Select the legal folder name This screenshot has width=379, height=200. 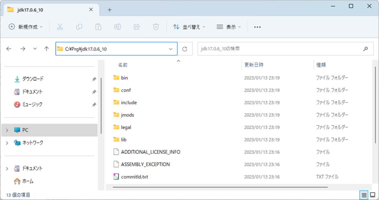126,127
